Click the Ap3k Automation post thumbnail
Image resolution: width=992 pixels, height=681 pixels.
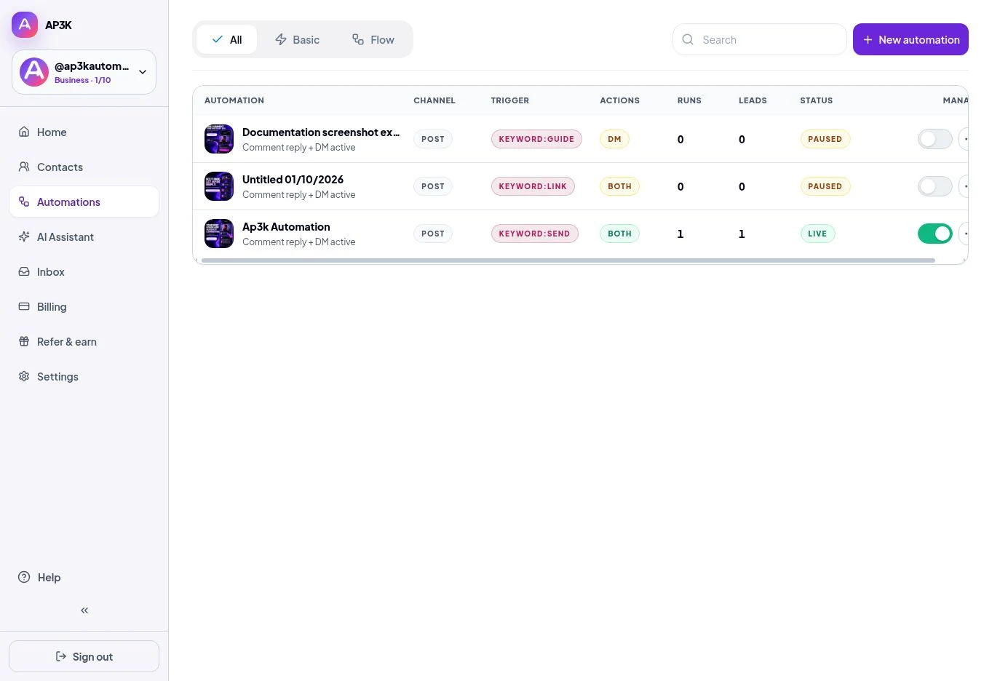[219, 234]
